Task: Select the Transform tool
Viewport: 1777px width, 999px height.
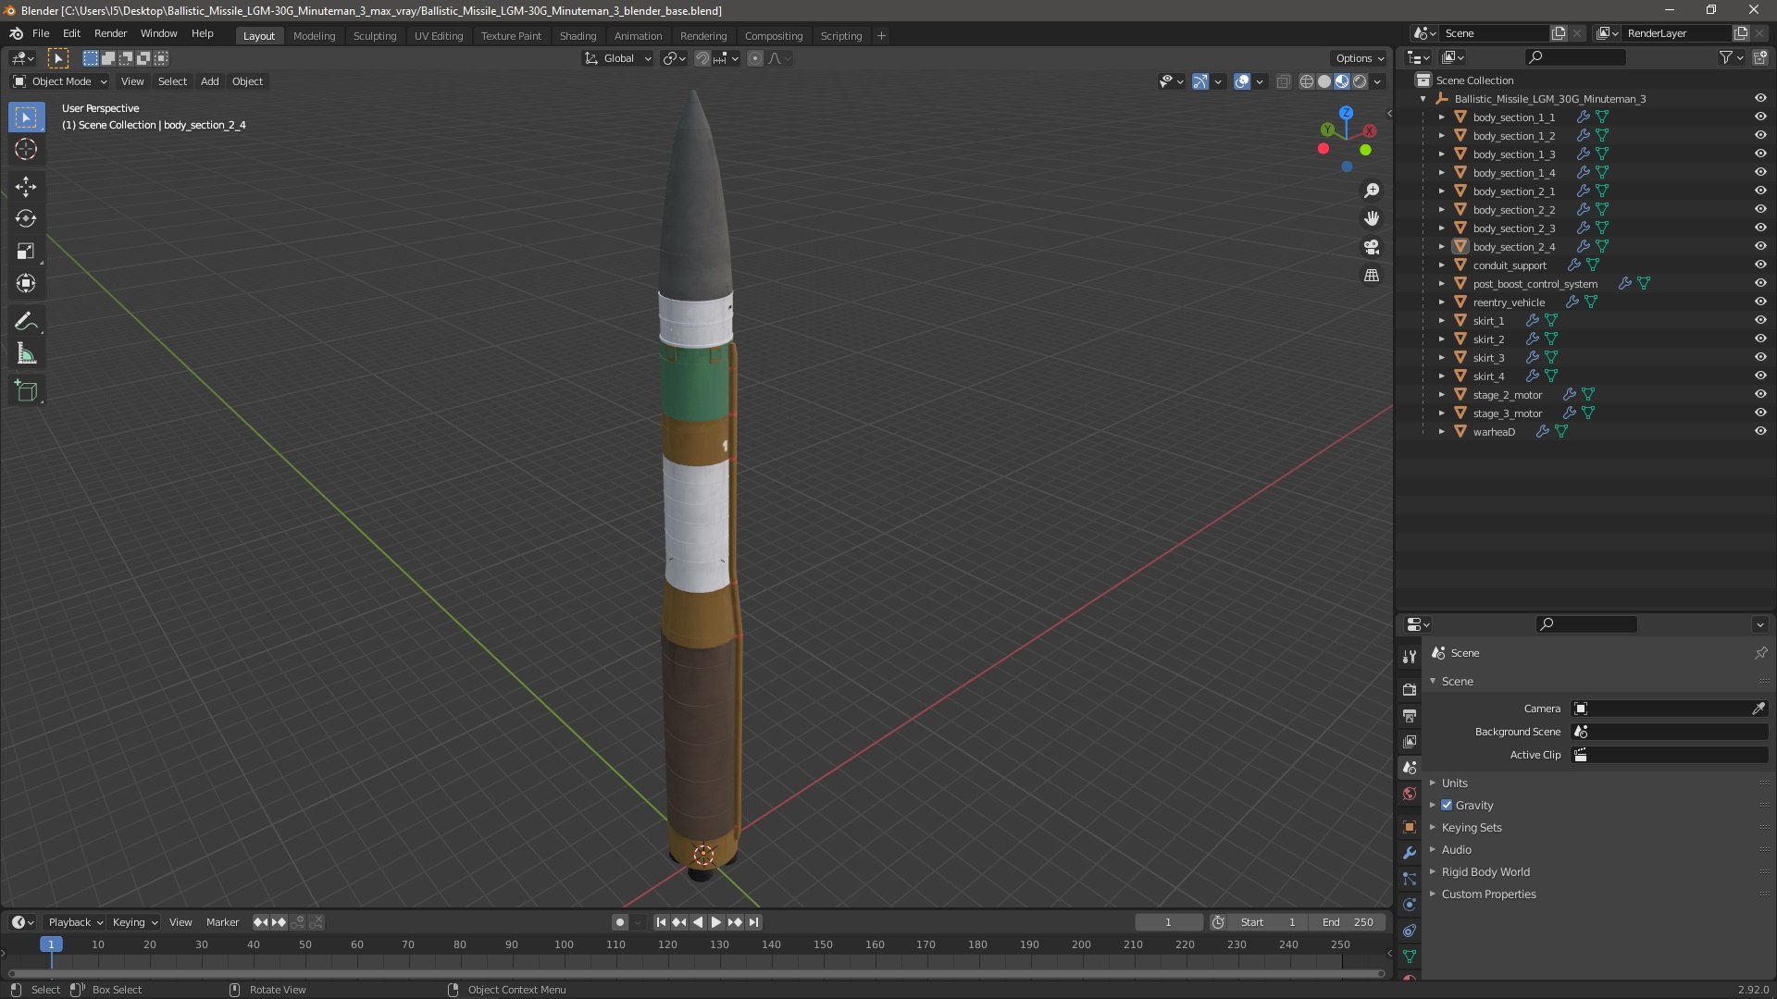Action: (26, 284)
